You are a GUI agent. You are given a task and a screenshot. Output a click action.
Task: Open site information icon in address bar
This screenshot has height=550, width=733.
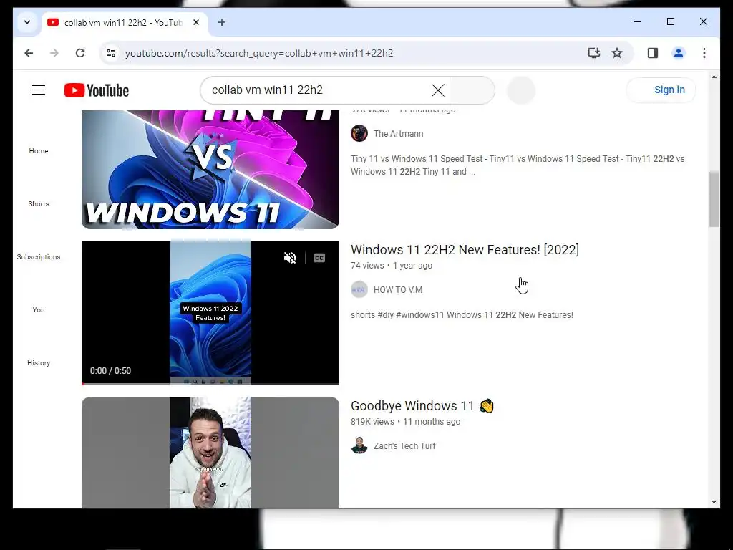(x=111, y=53)
